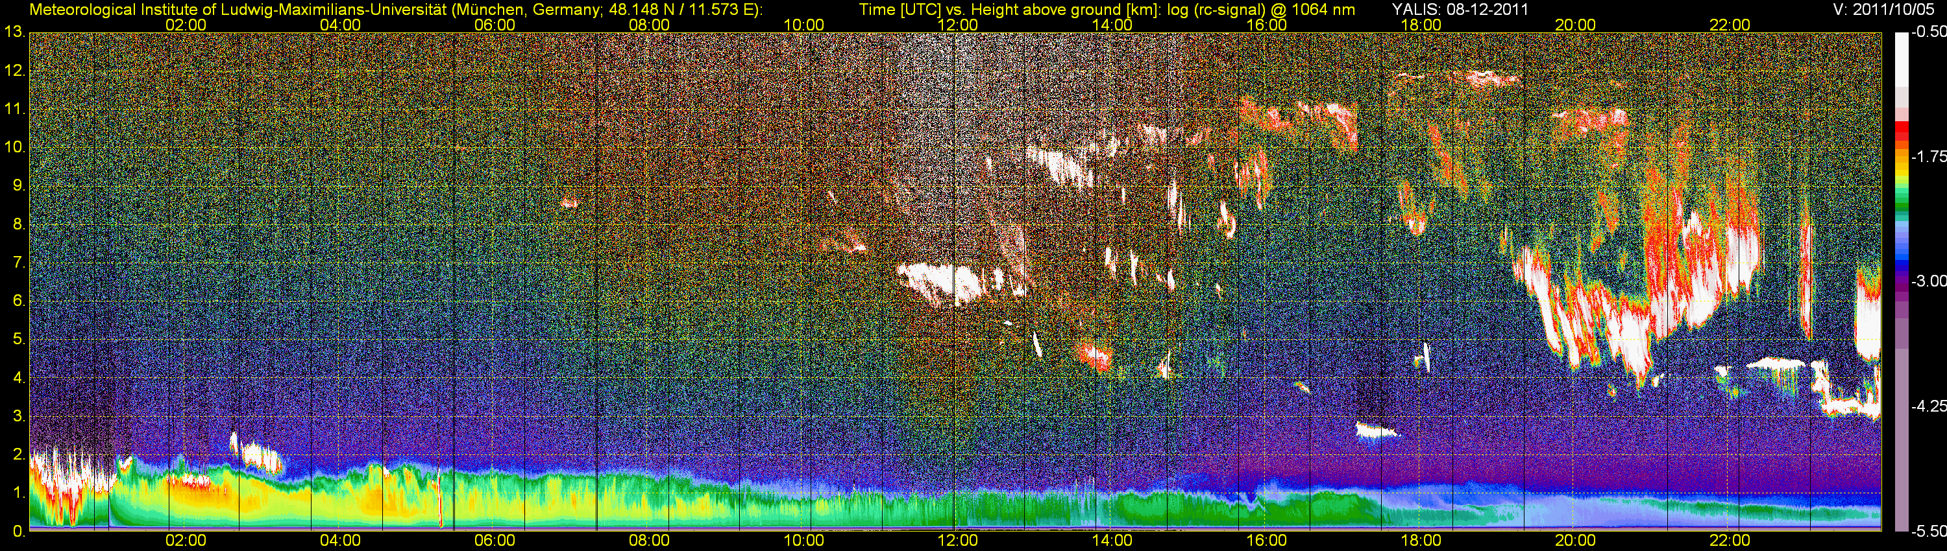Click the '02:00' label on the top time axis
The height and width of the screenshot is (551, 1947).
(x=186, y=25)
